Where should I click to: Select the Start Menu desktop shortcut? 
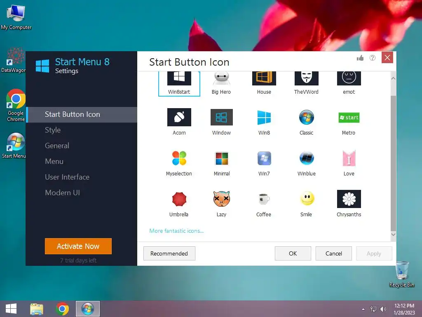coord(14,146)
